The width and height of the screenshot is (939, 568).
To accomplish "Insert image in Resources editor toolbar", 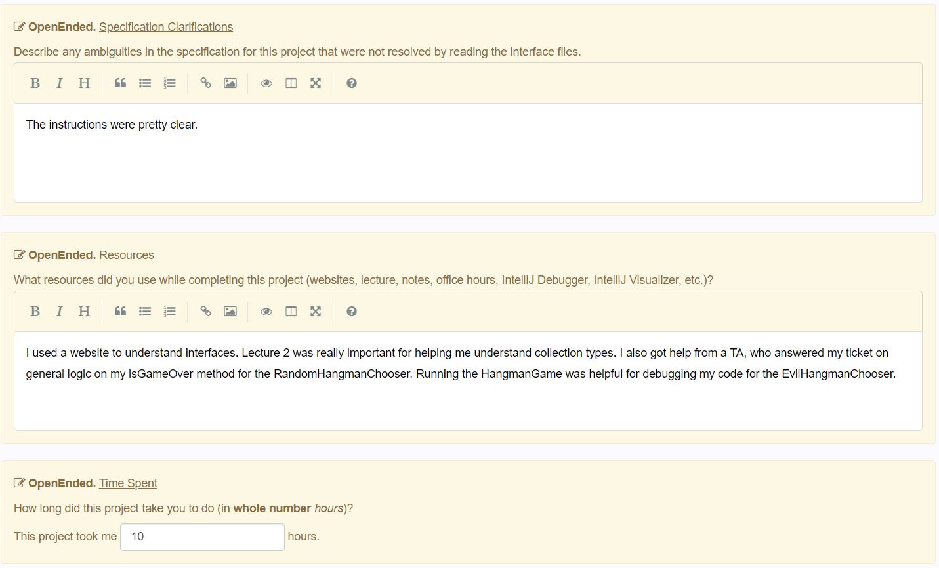I will click(230, 312).
